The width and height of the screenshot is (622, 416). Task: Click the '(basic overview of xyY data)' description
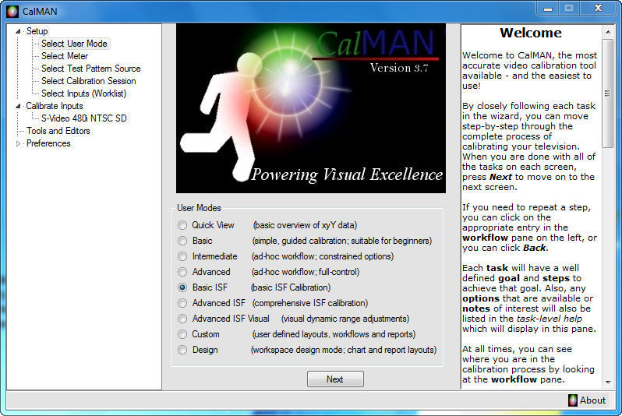305,225
